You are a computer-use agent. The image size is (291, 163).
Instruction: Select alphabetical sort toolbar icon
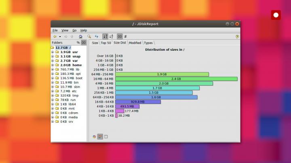tap(111, 36)
